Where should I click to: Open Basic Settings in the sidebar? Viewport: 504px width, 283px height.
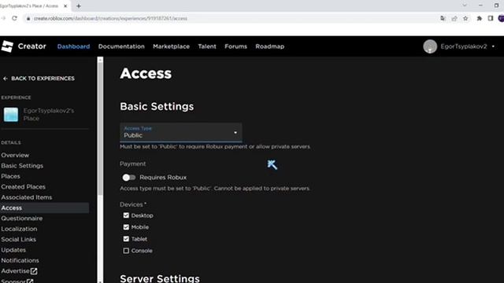(22, 166)
